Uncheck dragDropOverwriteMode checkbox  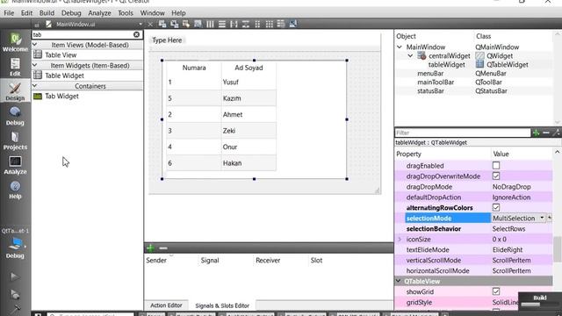pyautogui.click(x=496, y=176)
